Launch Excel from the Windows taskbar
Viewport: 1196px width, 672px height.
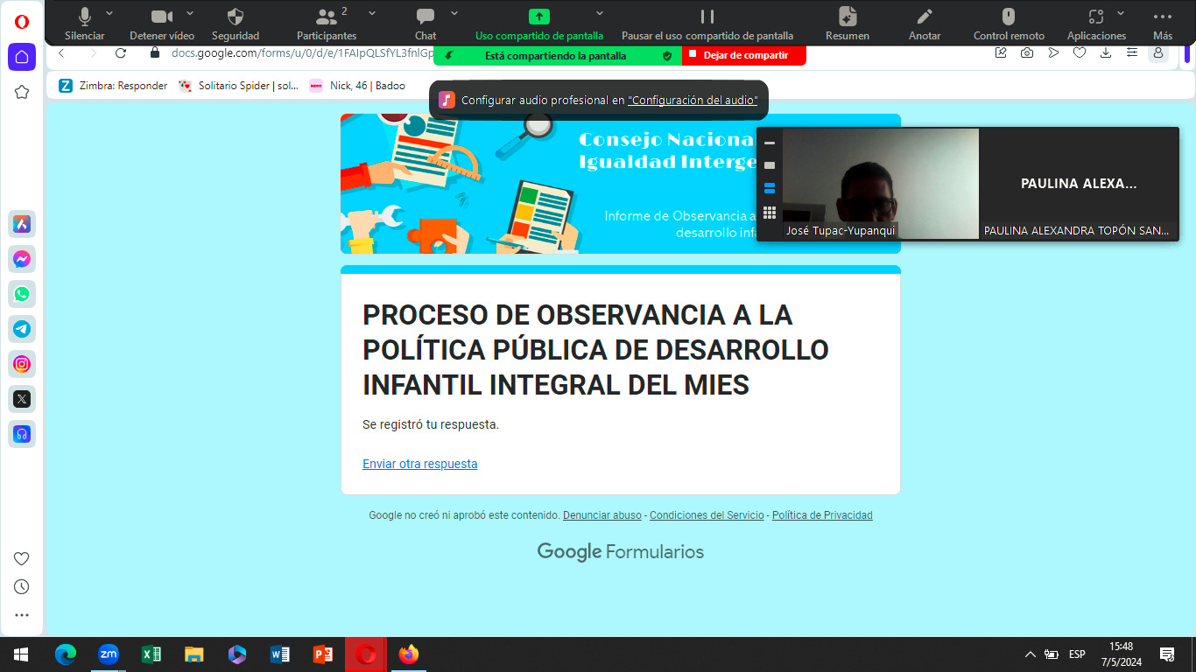coord(151,654)
